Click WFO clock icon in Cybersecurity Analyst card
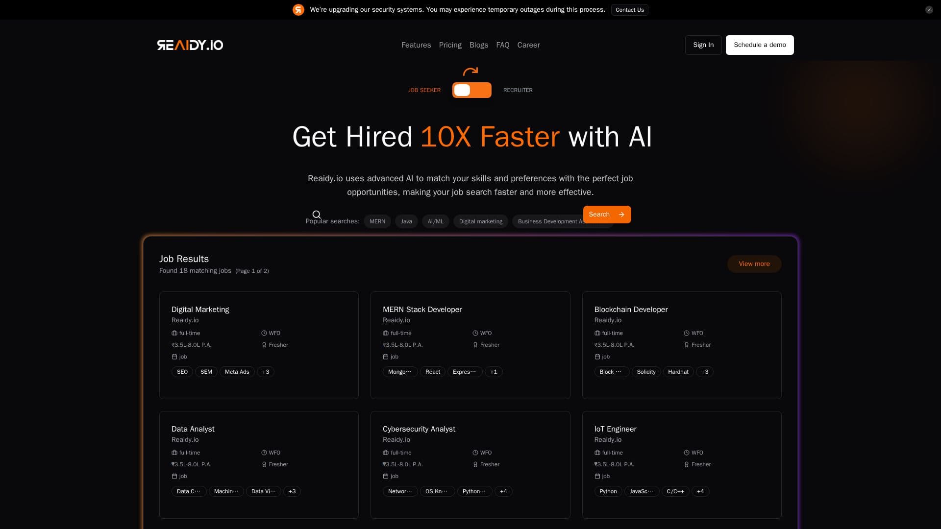The height and width of the screenshot is (529, 941). 475,453
